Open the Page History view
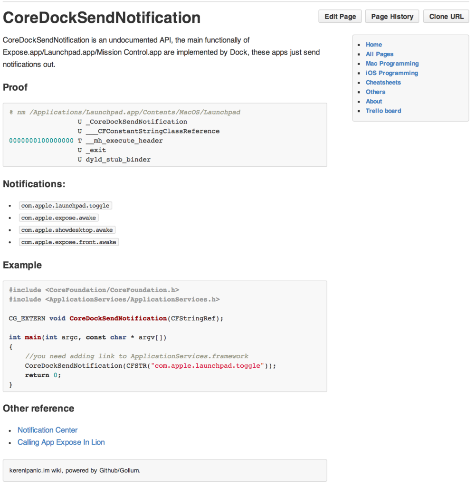 392,17
